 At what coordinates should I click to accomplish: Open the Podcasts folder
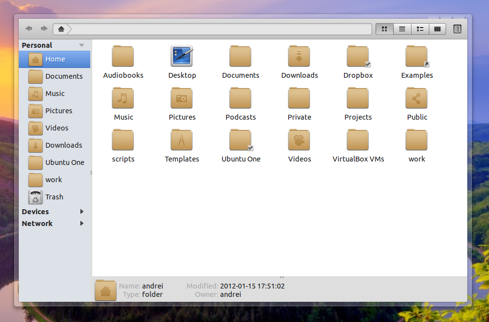pyautogui.click(x=240, y=97)
